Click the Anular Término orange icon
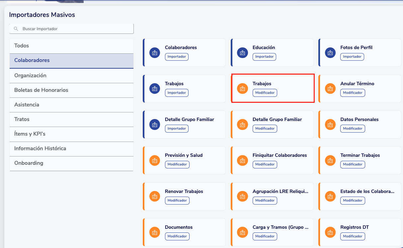 click(330, 89)
